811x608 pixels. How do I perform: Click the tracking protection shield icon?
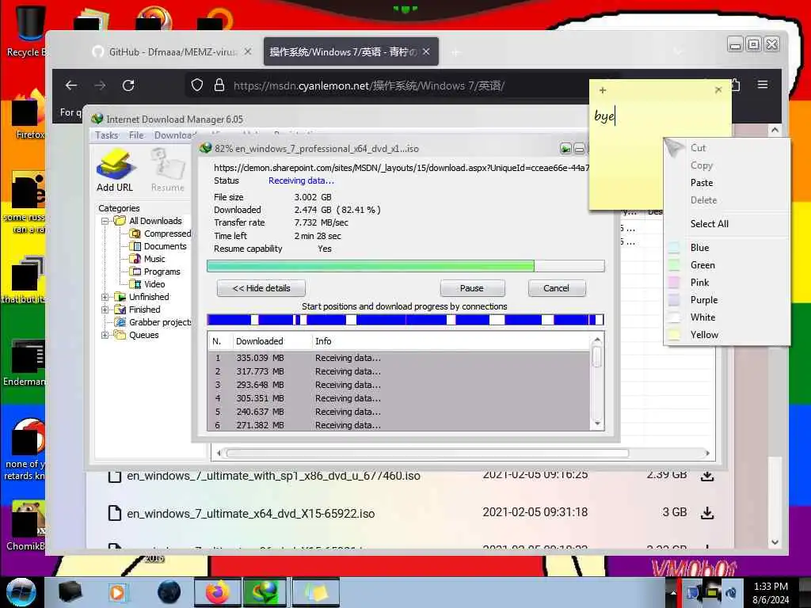(x=197, y=85)
